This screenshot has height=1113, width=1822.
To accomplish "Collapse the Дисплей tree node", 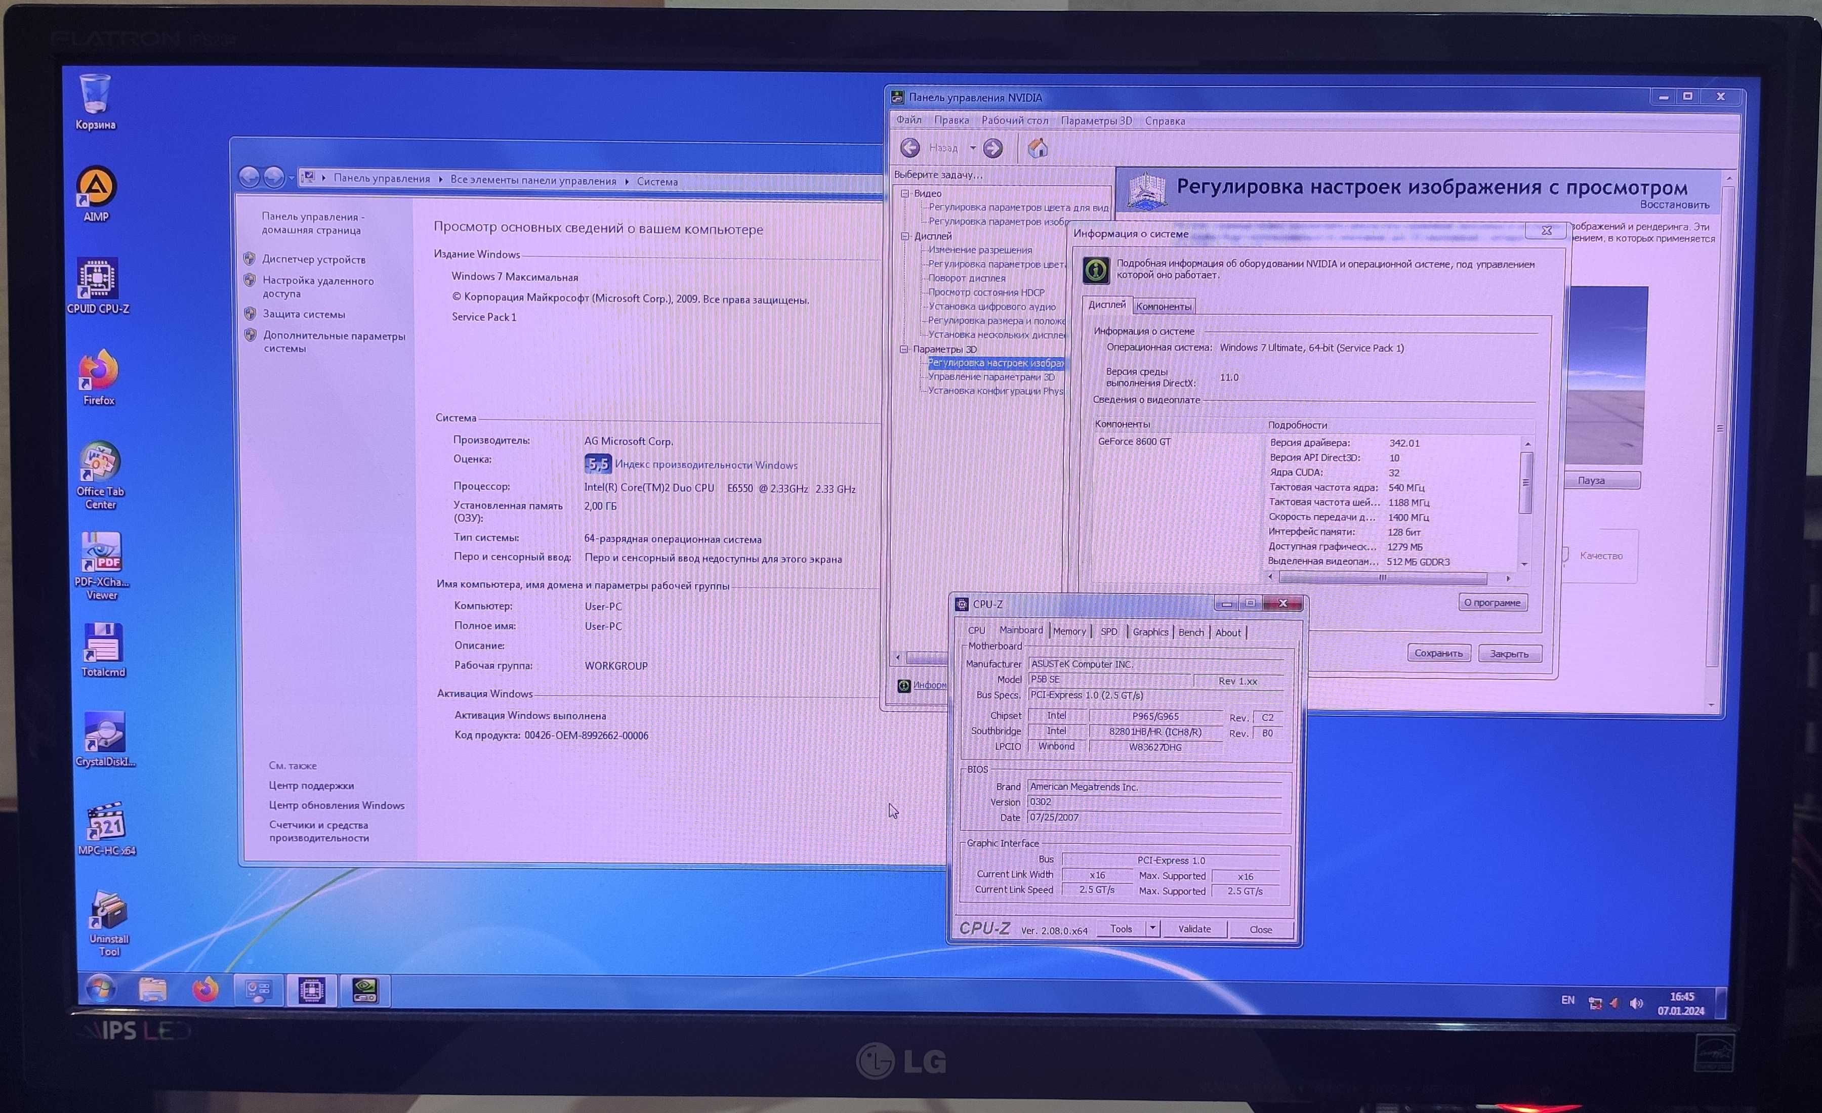I will (904, 236).
